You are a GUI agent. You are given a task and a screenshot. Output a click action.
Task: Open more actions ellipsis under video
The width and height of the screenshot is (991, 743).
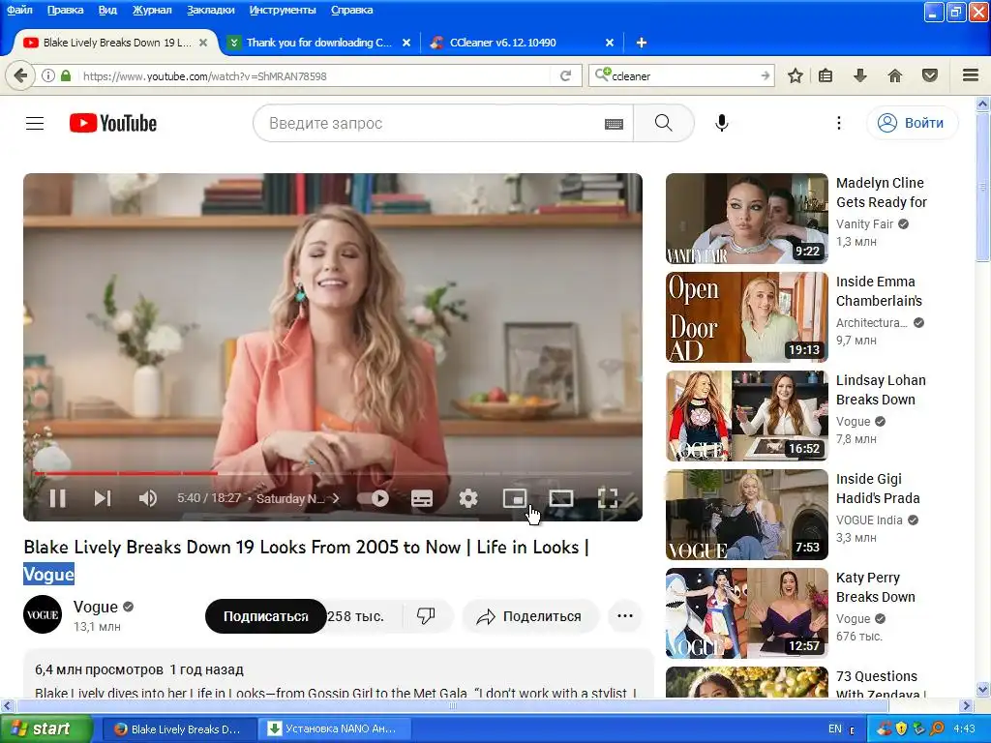pyautogui.click(x=625, y=616)
